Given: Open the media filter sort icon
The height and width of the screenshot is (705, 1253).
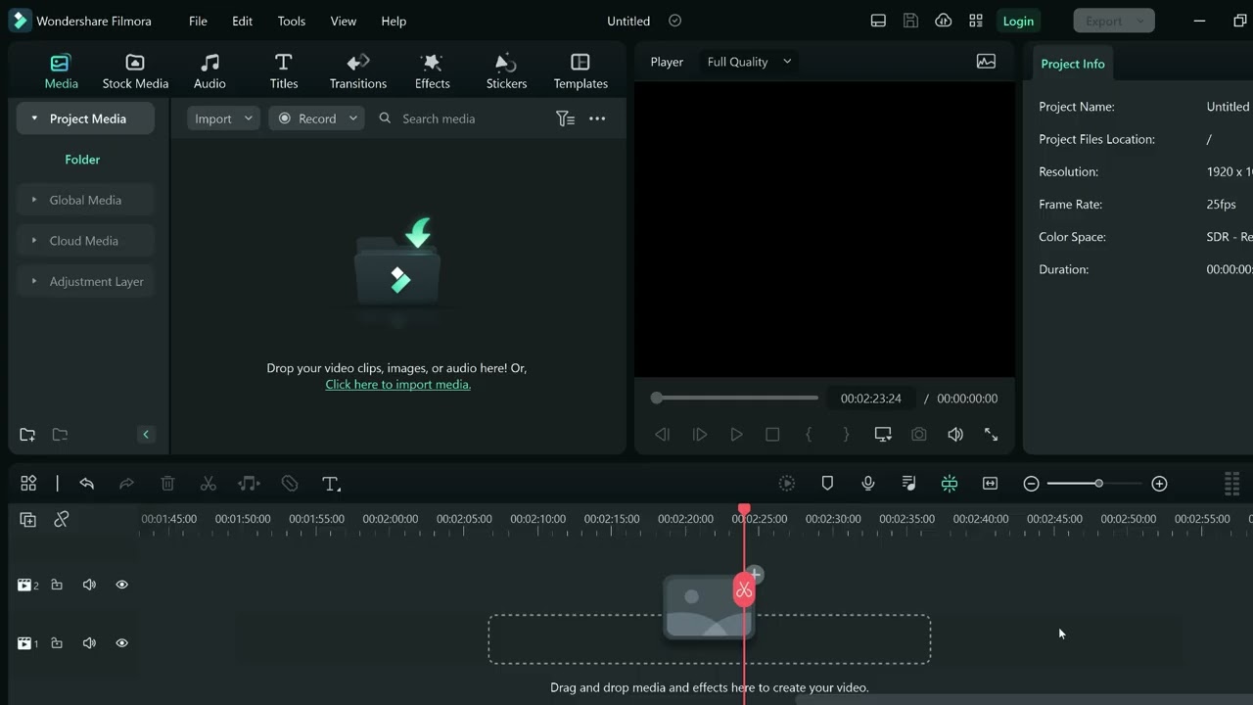Looking at the screenshot, I should [565, 118].
